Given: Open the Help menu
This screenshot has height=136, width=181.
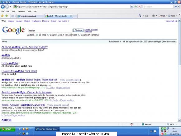Looking at the screenshot, I should coord(36,11).
